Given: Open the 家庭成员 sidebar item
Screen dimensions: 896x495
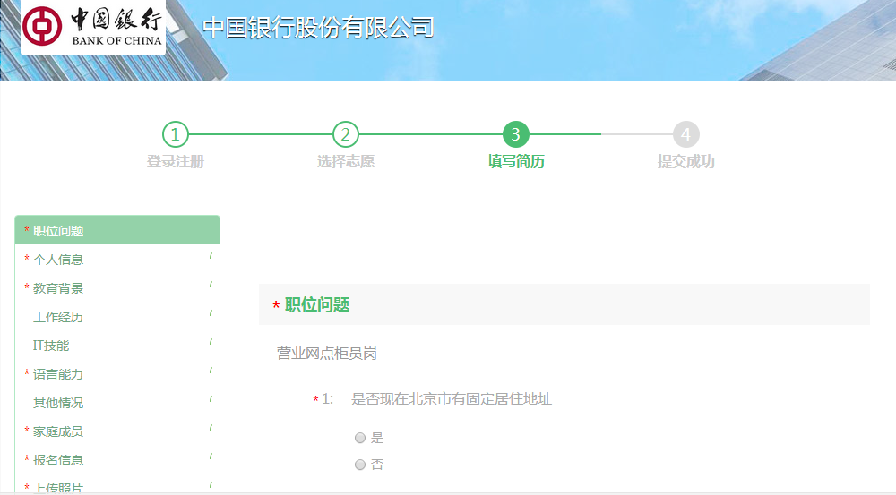Looking at the screenshot, I should click(x=58, y=431).
